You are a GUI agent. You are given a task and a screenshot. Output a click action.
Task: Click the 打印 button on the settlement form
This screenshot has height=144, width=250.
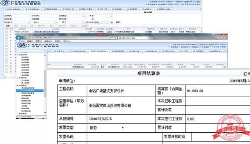point(245,74)
